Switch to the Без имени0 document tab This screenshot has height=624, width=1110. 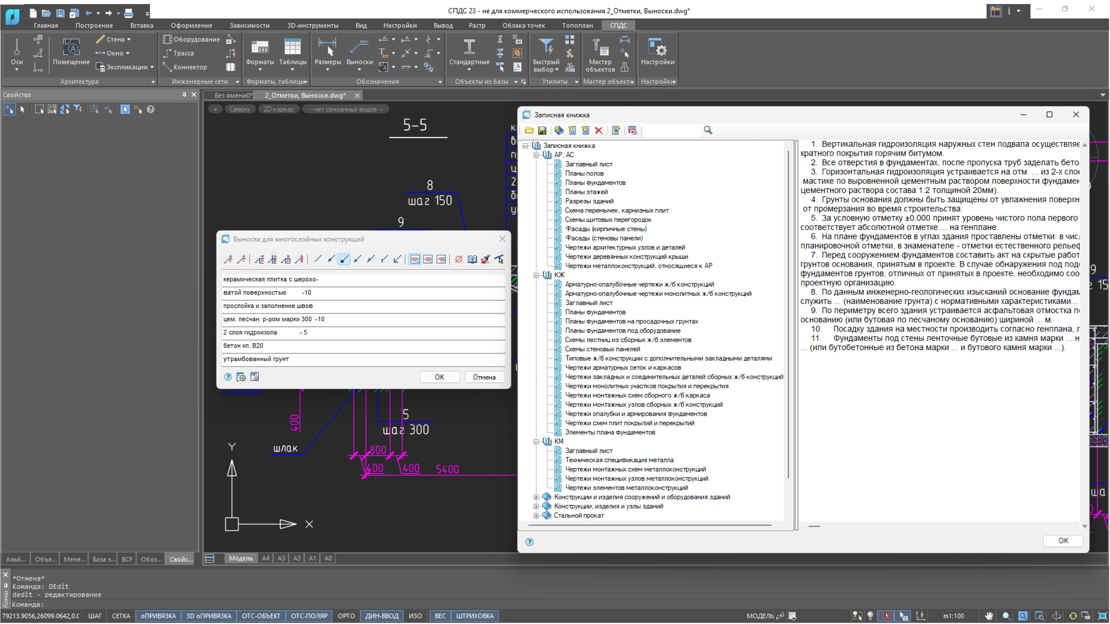233,95
